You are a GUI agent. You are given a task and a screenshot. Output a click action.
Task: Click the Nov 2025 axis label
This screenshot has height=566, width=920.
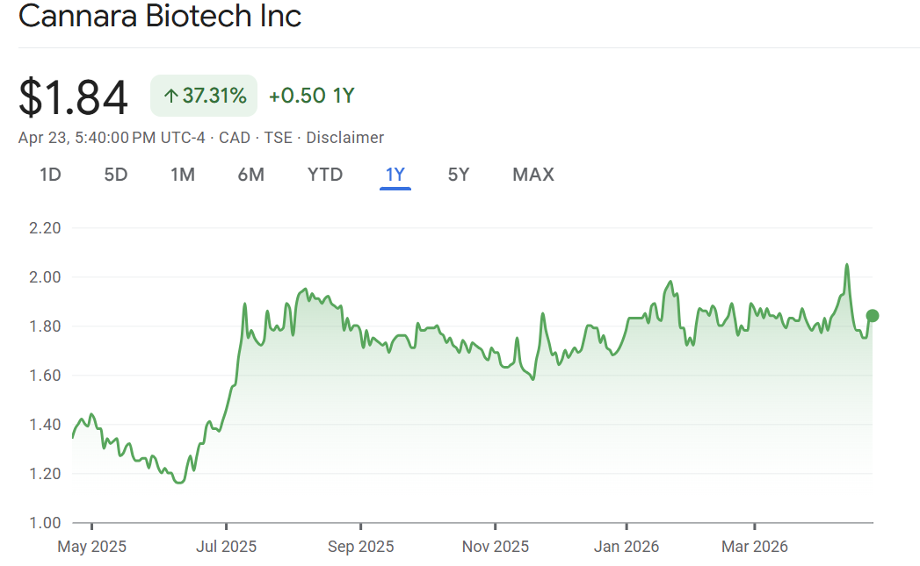tap(496, 547)
